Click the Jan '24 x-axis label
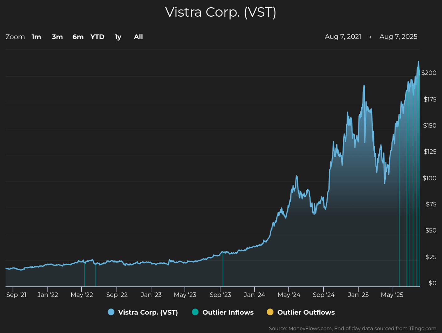 pyautogui.click(x=255, y=295)
